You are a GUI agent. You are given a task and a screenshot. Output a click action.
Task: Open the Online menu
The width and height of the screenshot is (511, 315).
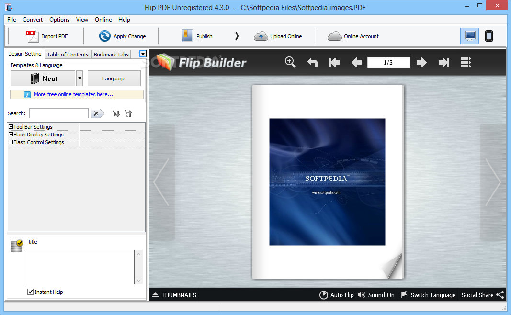coord(103,20)
